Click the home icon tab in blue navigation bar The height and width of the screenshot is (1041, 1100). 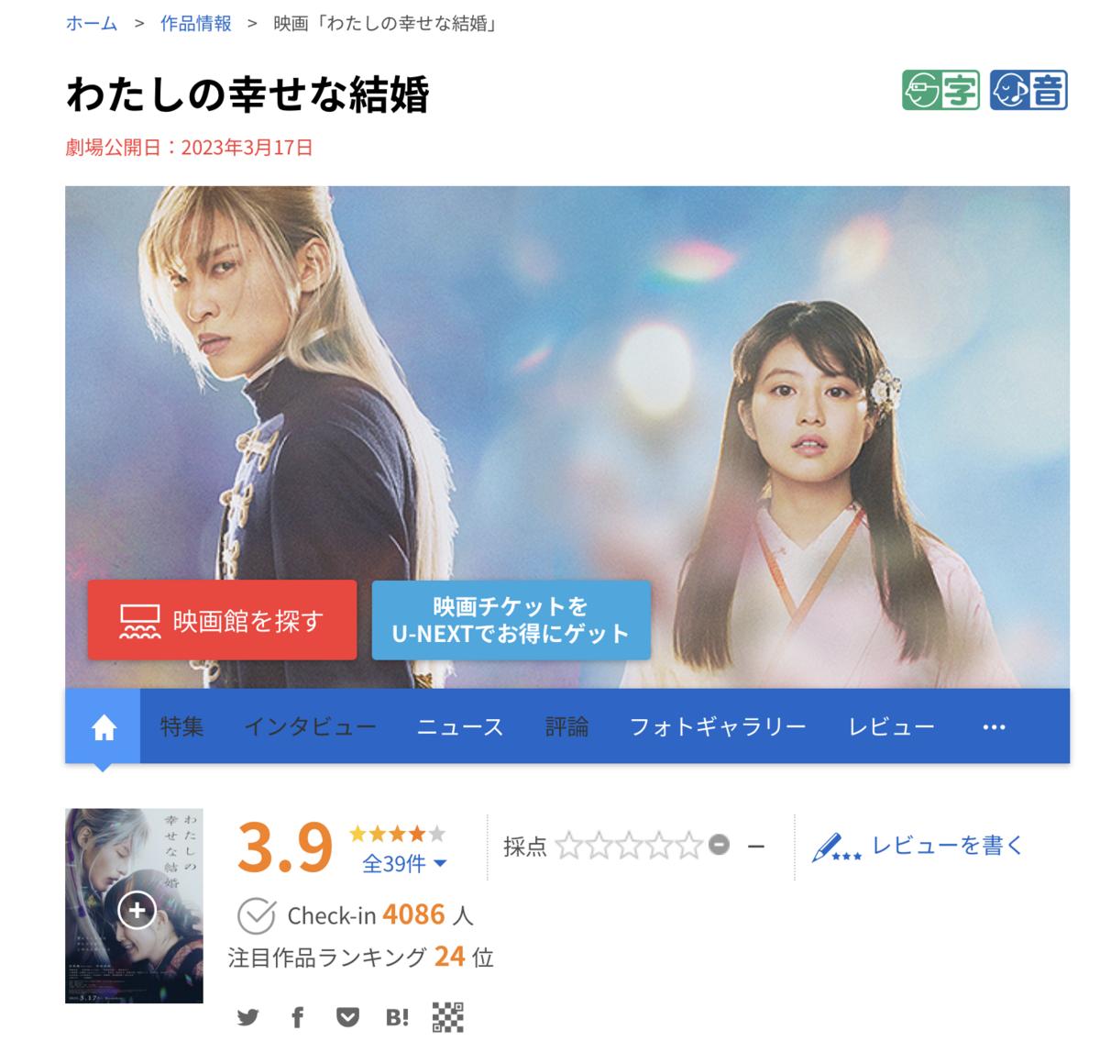103,726
